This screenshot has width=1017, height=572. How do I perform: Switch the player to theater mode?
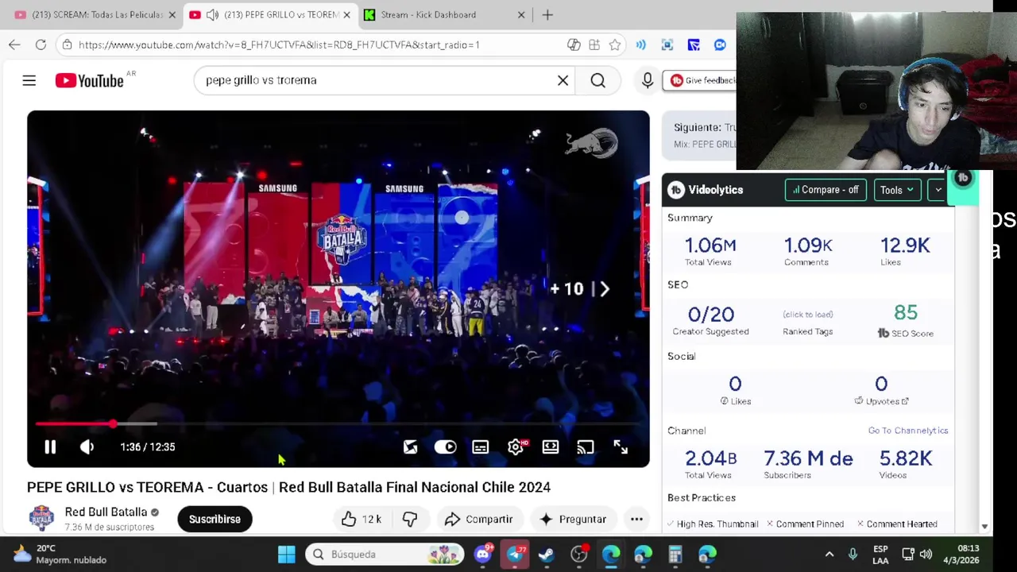click(551, 447)
